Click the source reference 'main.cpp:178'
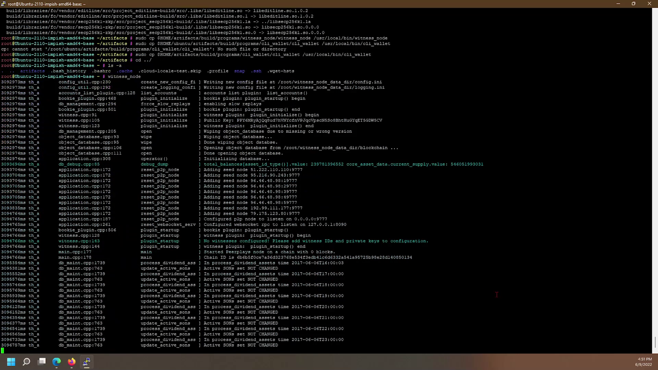 pos(75,257)
